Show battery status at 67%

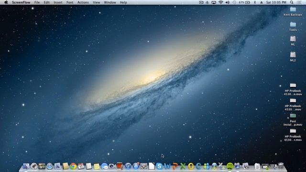pyautogui.click(x=244, y=2)
